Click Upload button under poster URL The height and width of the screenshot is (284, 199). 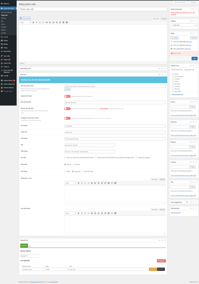[x=67, y=90]
